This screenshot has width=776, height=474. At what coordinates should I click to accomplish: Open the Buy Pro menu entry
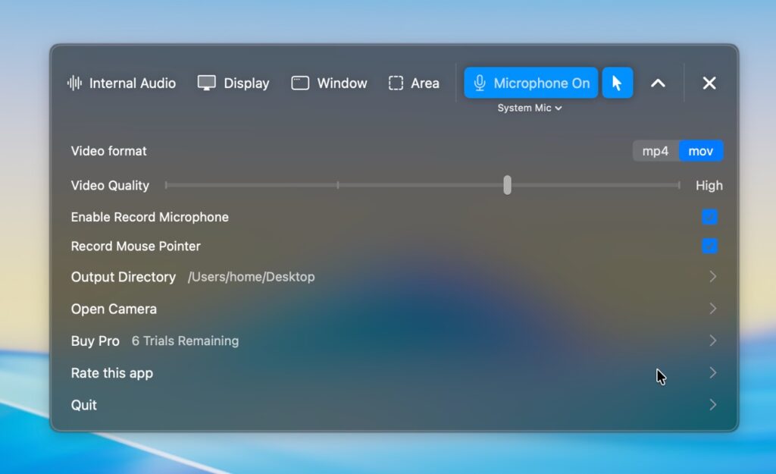tap(95, 341)
